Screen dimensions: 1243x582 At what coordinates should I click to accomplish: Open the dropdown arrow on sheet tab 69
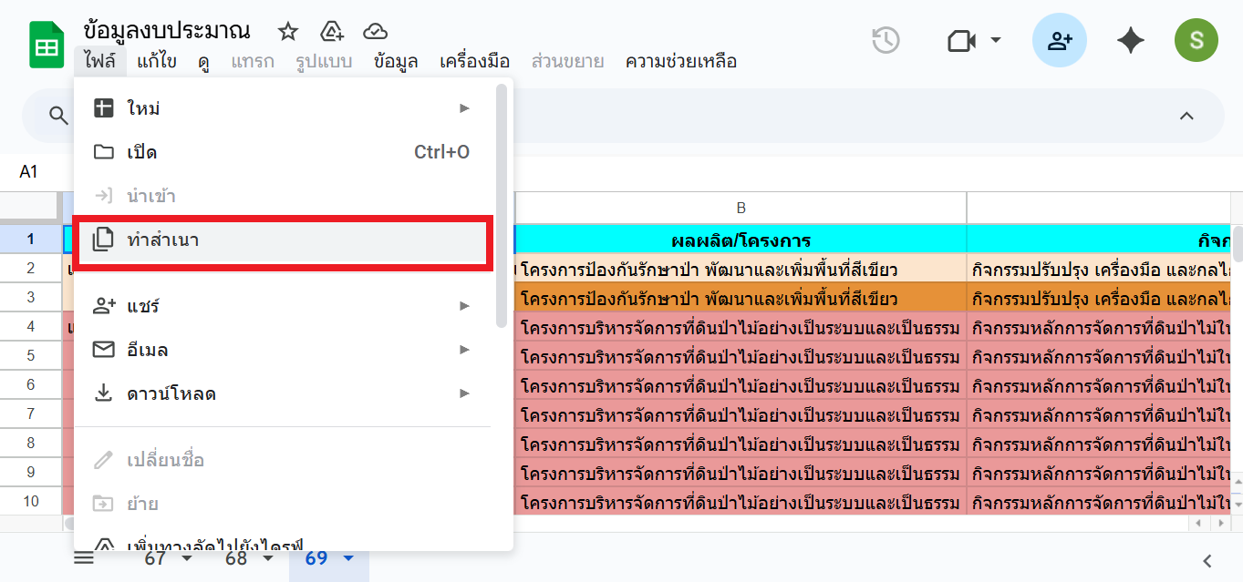pyautogui.click(x=347, y=558)
